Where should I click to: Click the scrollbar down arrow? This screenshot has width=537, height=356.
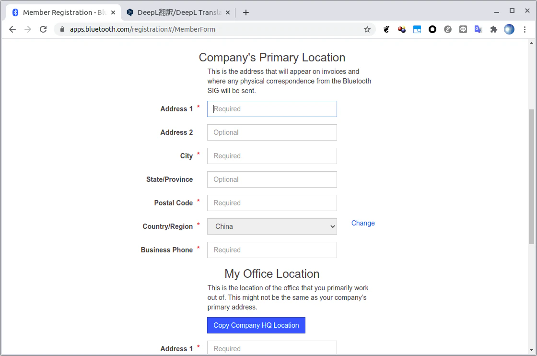pyautogui.click(x=531, y=350)
